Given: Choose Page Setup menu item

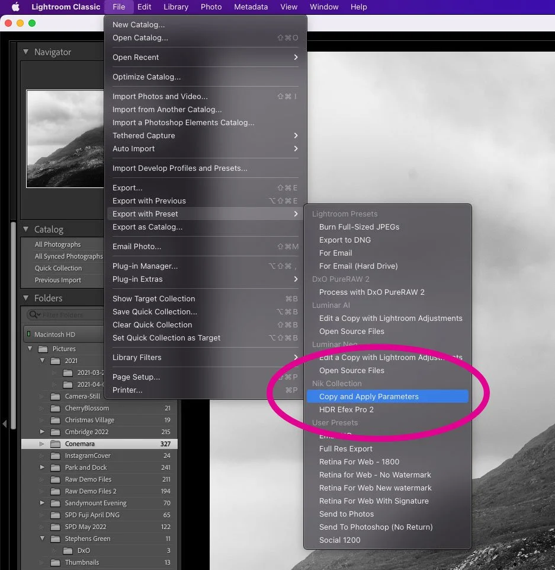Looking at the screenshot, I should pyautogui.click(x=205, y=377).
